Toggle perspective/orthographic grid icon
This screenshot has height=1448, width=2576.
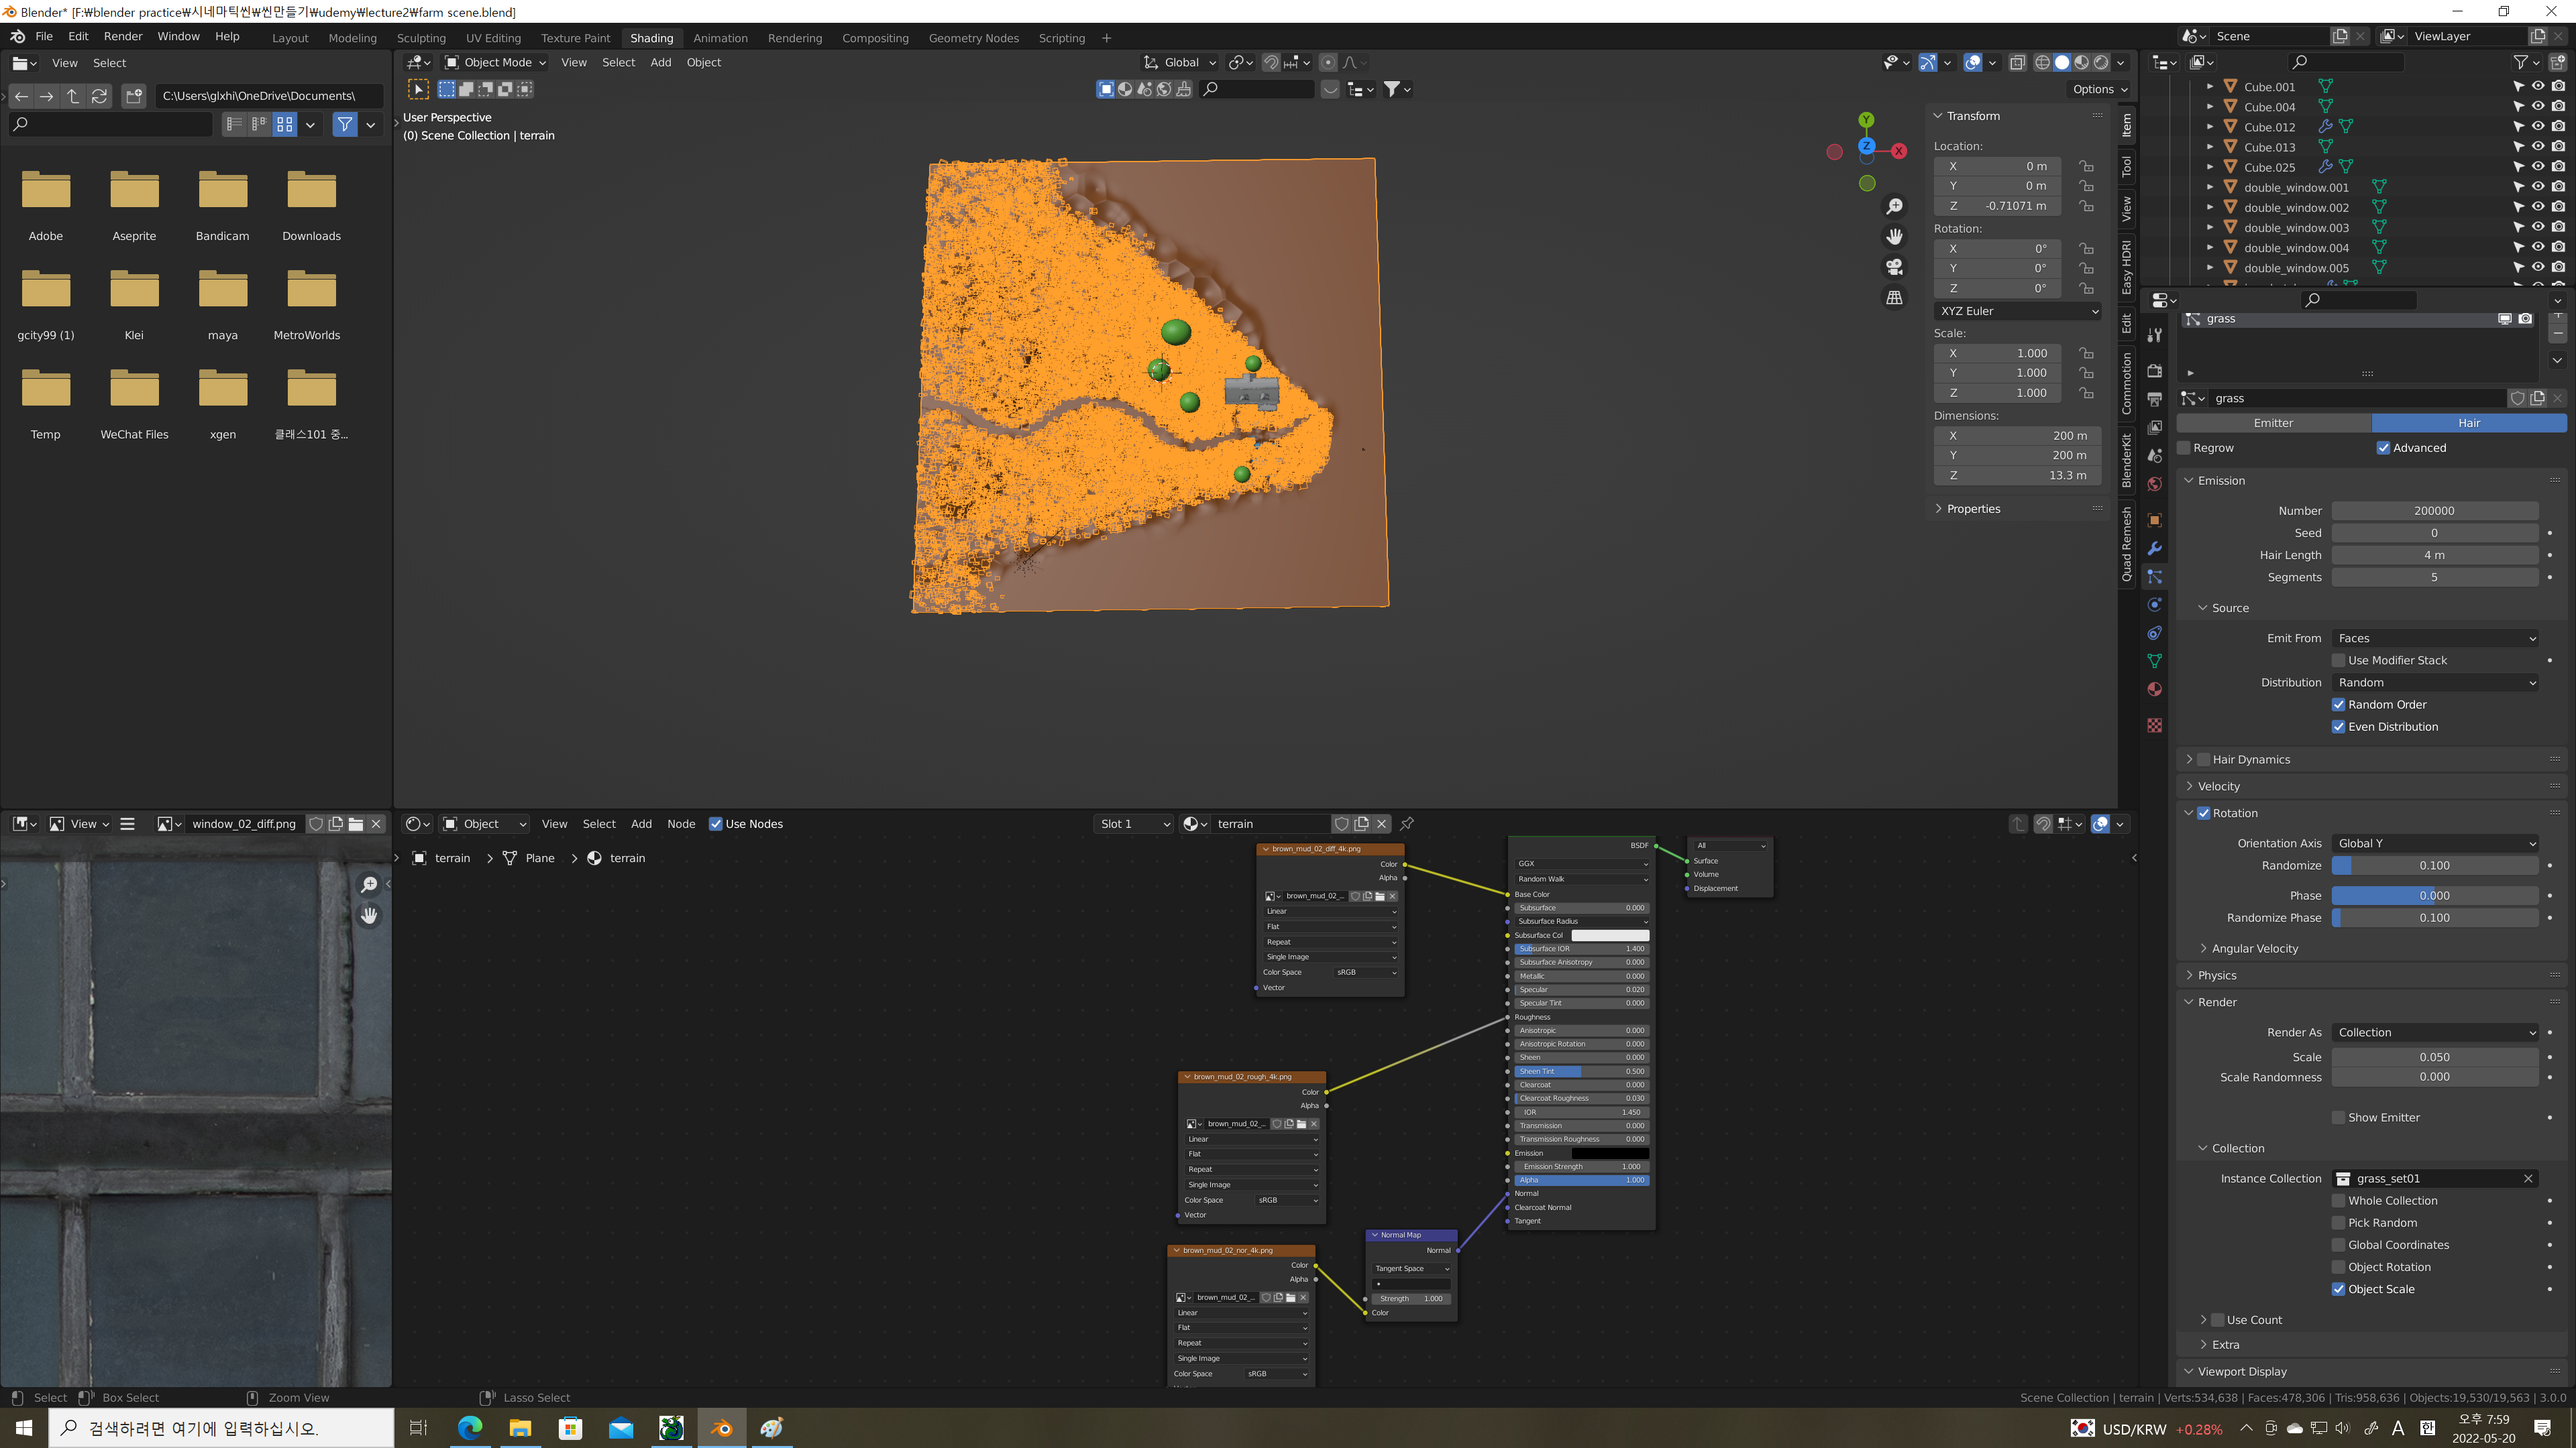(x=1894, y=298)
